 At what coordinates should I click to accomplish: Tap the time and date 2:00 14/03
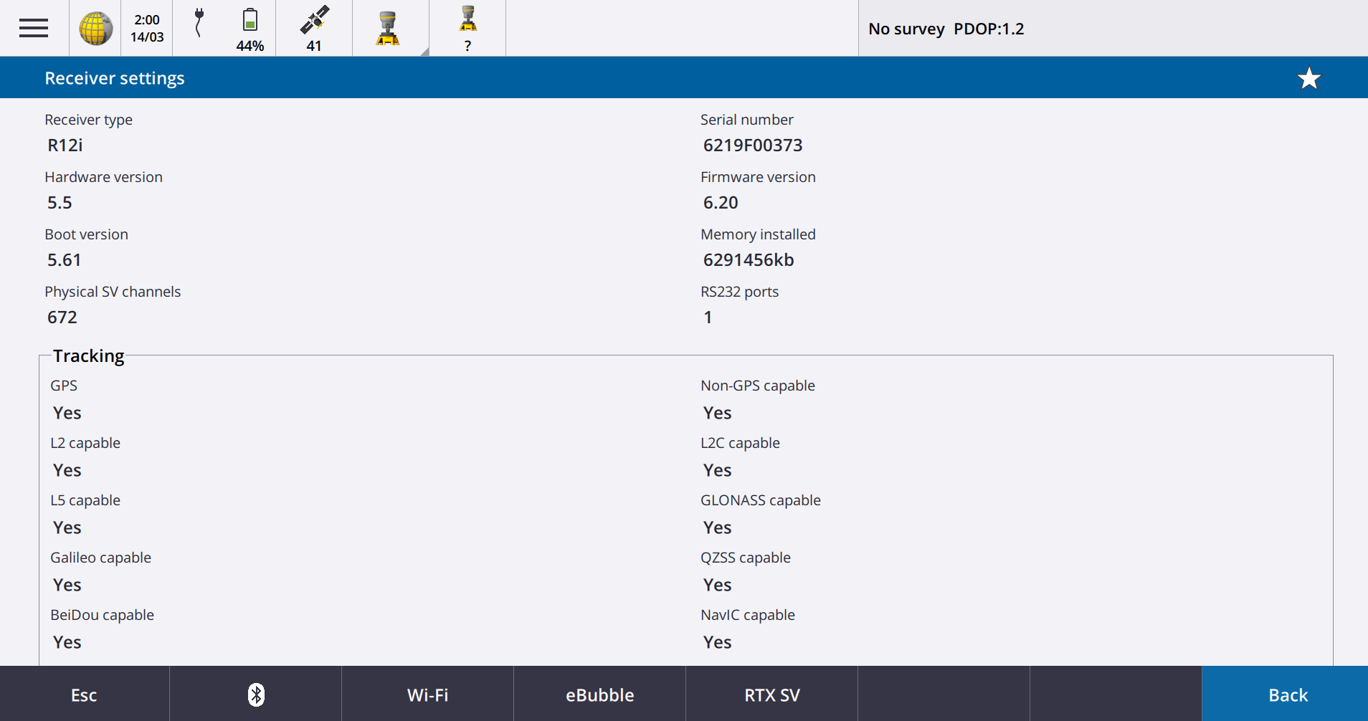coord(147,29)
